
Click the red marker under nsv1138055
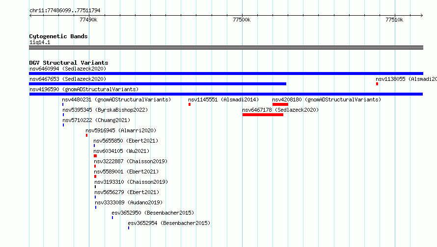pyautogui.click(x=377, y=84)
